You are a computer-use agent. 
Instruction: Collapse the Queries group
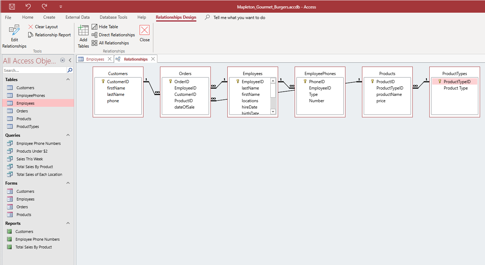68,135
